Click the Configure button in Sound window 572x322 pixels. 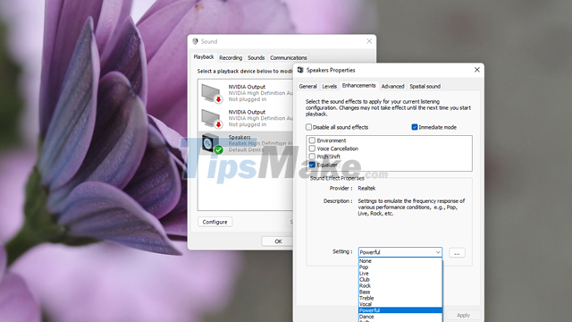tap(214, 222)
